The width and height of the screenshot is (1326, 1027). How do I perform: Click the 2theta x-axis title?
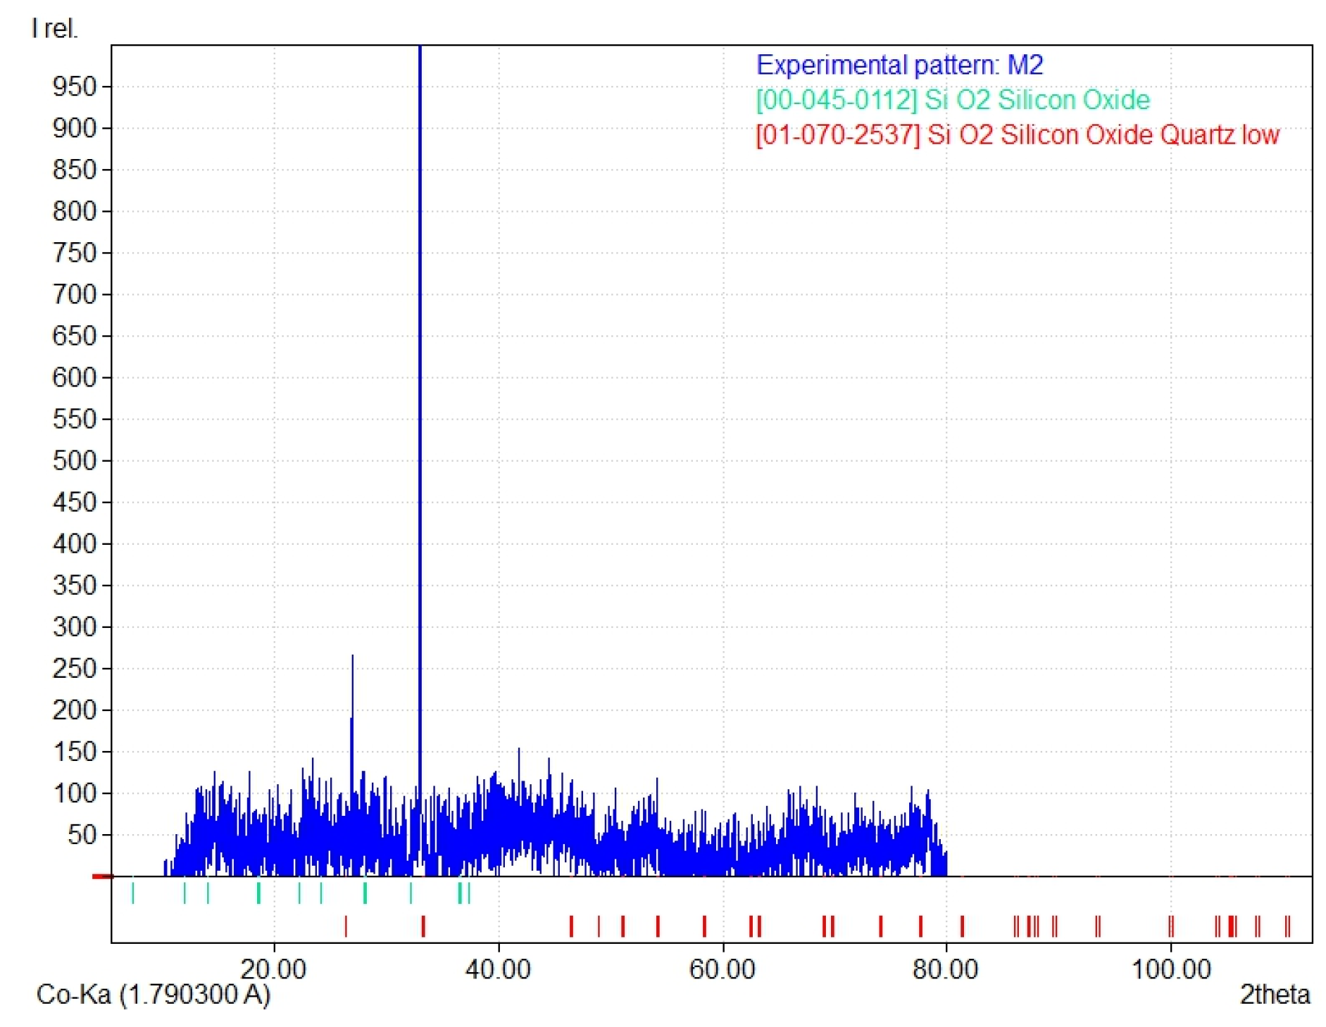(1274, 994)
